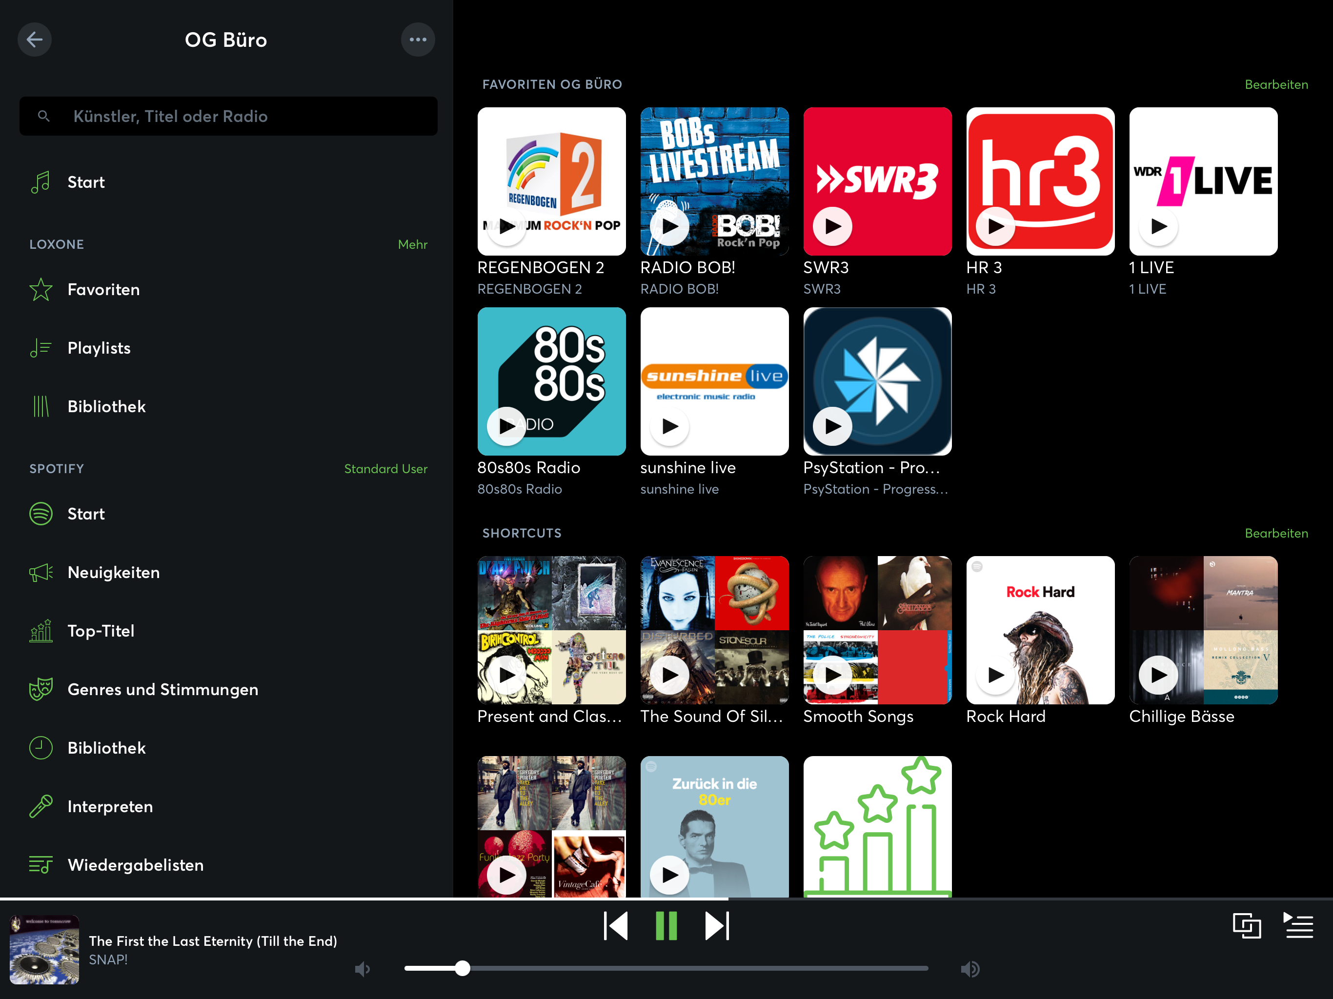The height and width of the screenshot is (999, 1333).
Task: Play the Rock Hard playlist shortcut
Action: click(995, 675)
